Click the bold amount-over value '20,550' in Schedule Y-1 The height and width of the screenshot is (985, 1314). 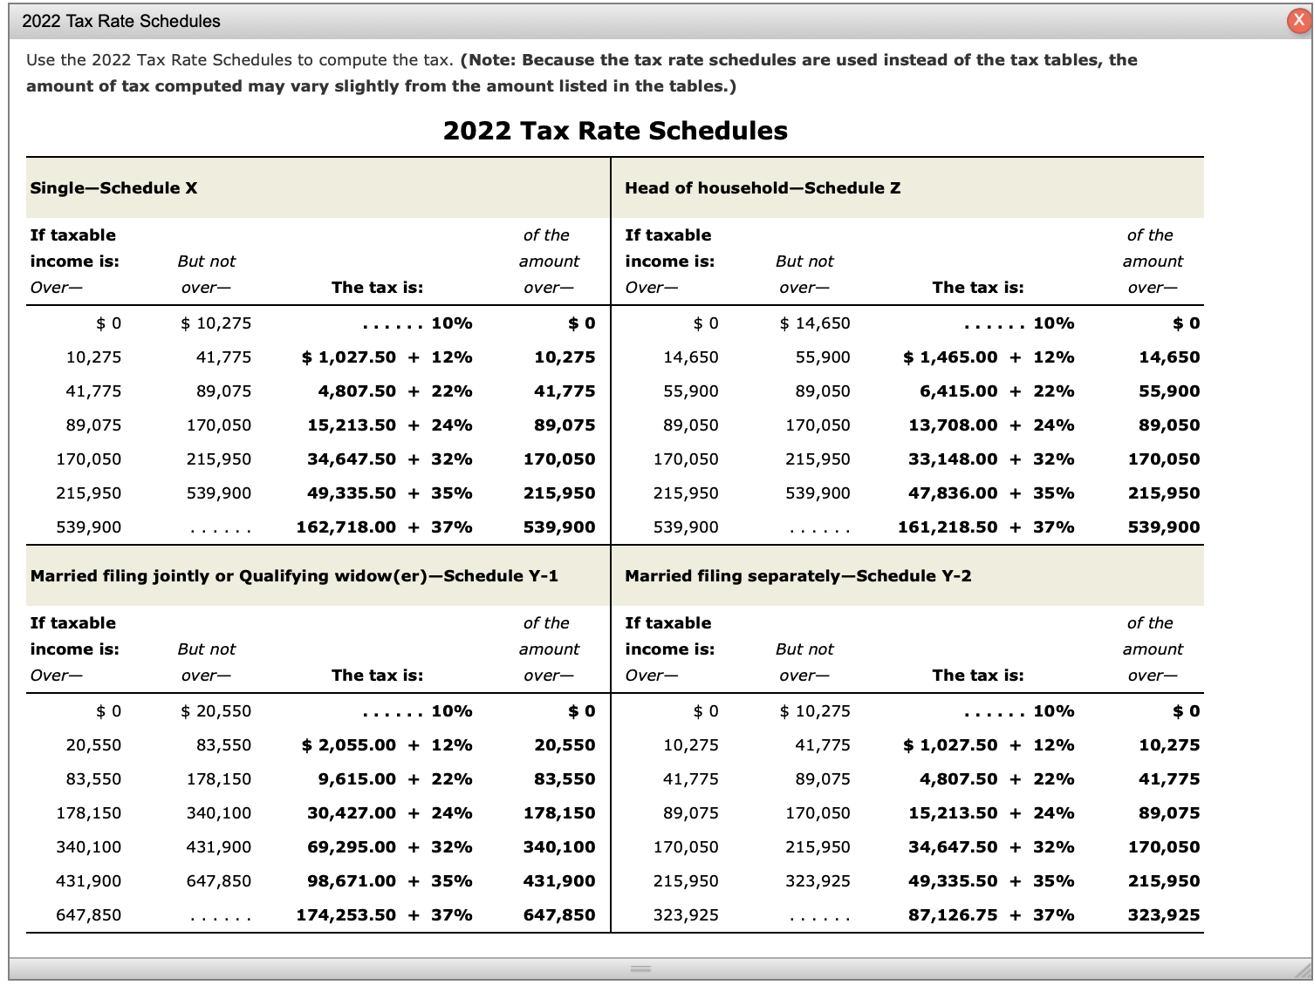pos(565,745)
